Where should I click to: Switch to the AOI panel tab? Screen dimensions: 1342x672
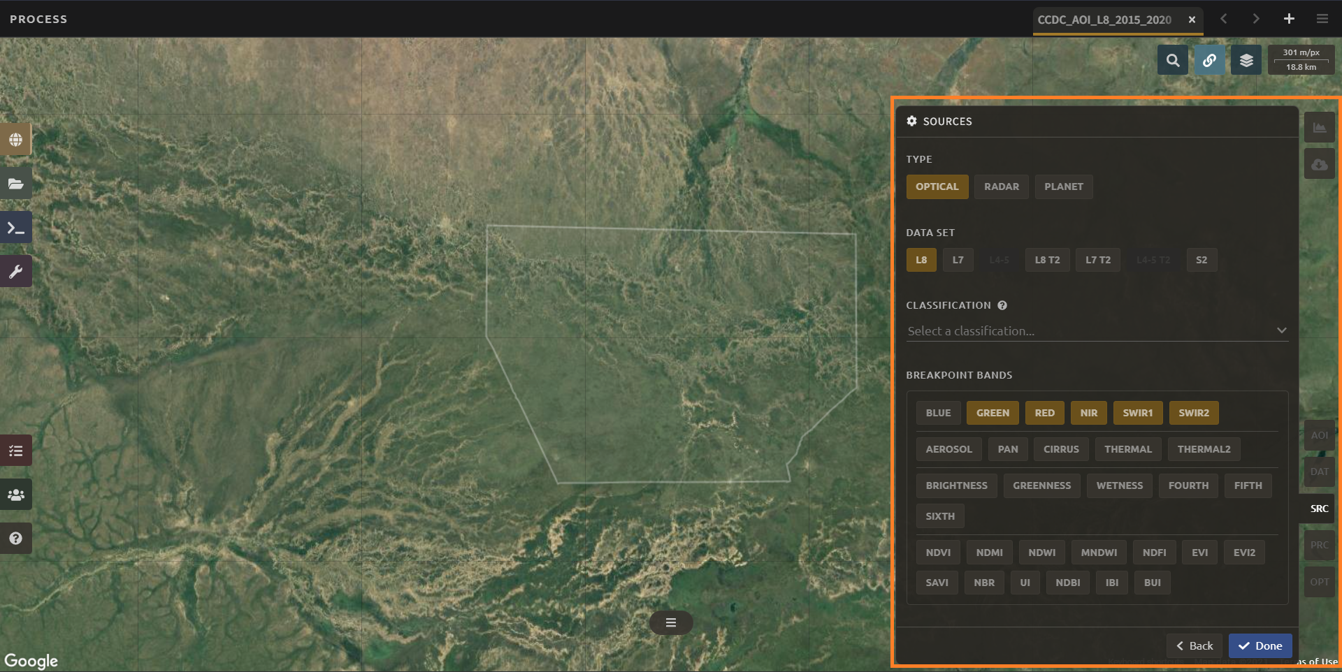[x=1319, y=435]
